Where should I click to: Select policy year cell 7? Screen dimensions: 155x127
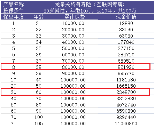pos(14,61)
